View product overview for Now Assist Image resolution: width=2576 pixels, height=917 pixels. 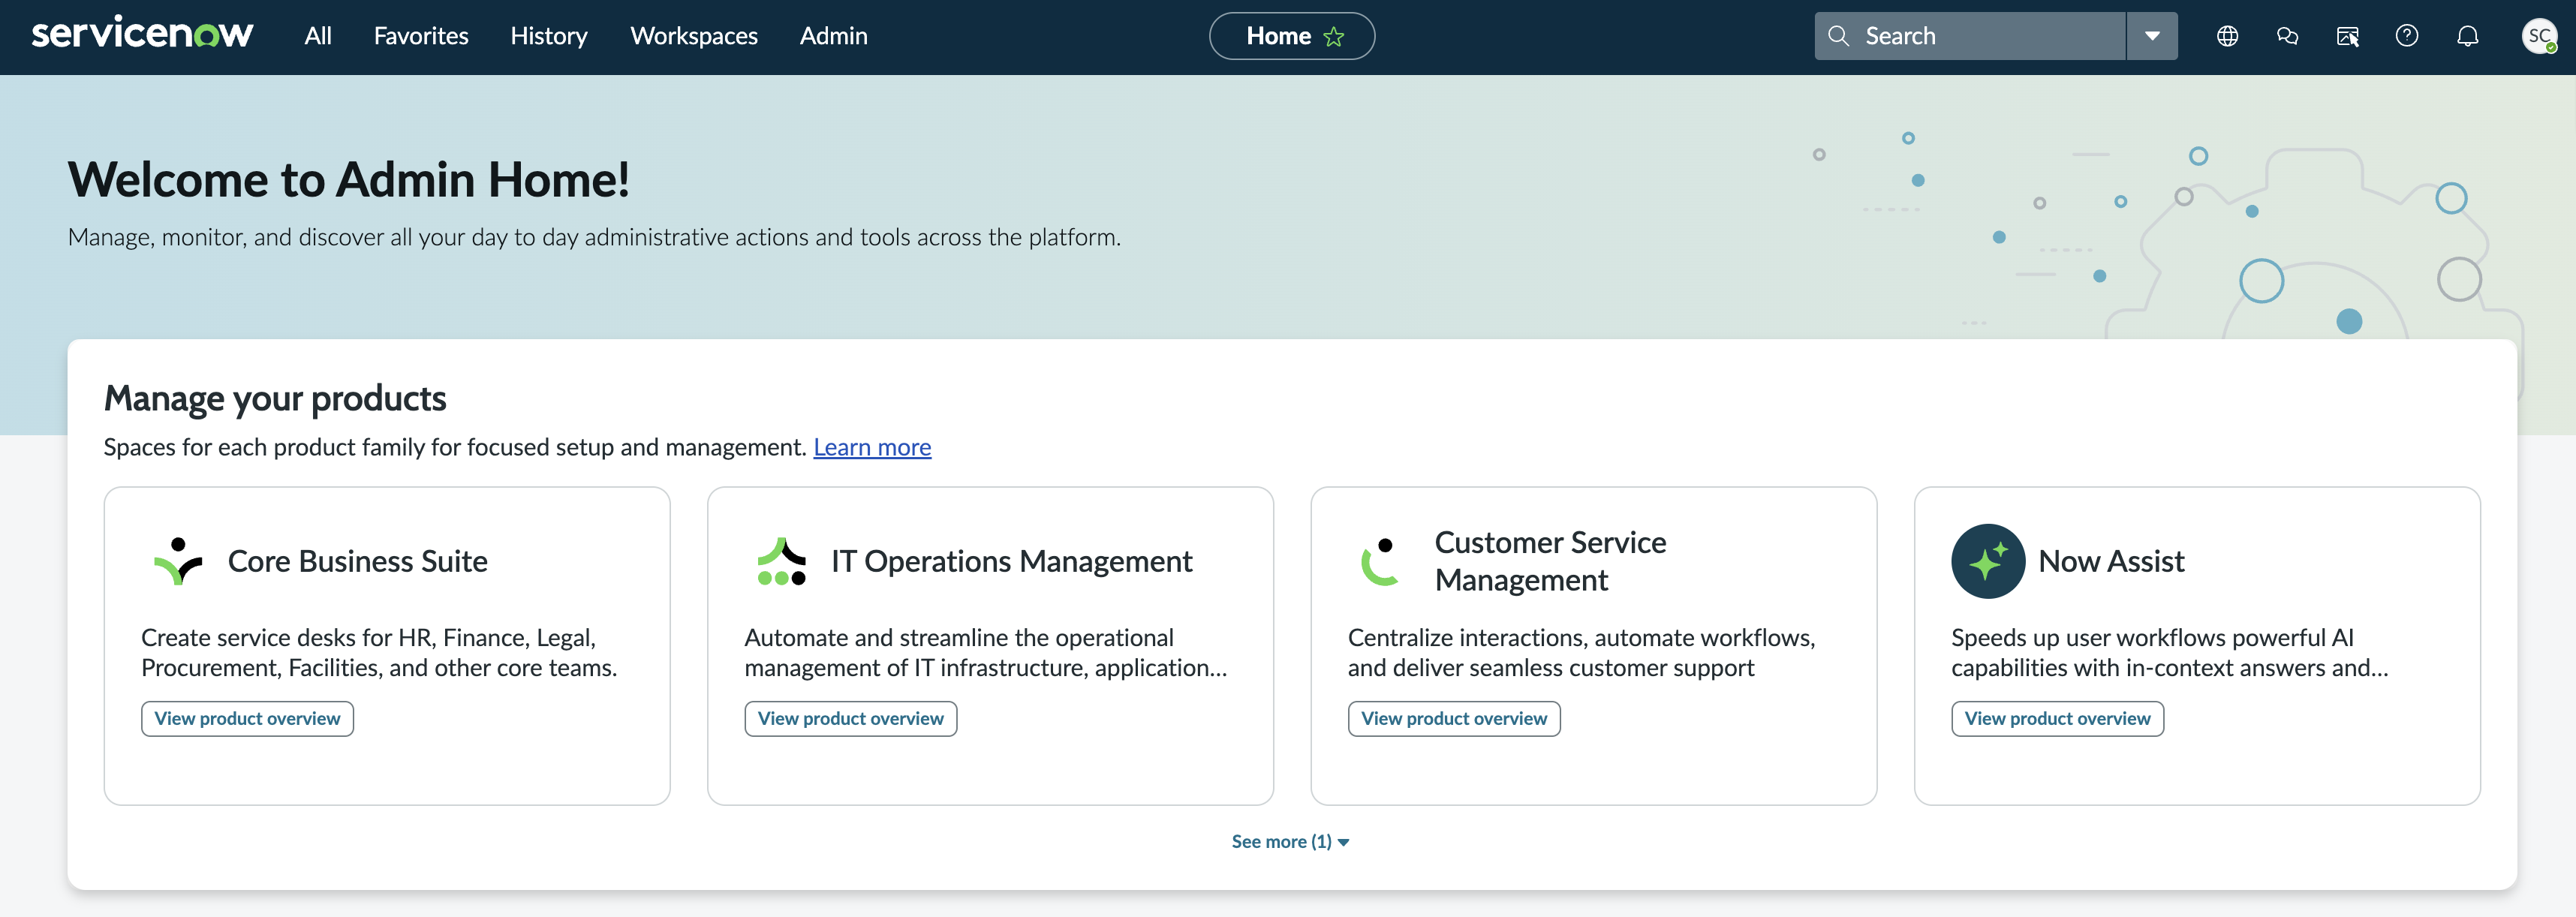(2057, 718)
